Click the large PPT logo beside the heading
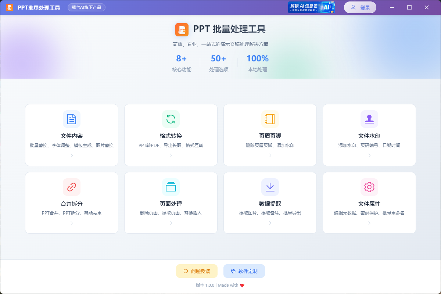 (181, 29)
